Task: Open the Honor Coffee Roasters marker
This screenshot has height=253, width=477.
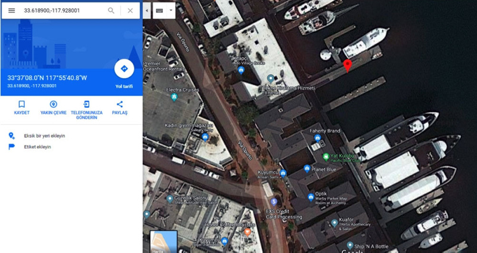Action: 247,232
